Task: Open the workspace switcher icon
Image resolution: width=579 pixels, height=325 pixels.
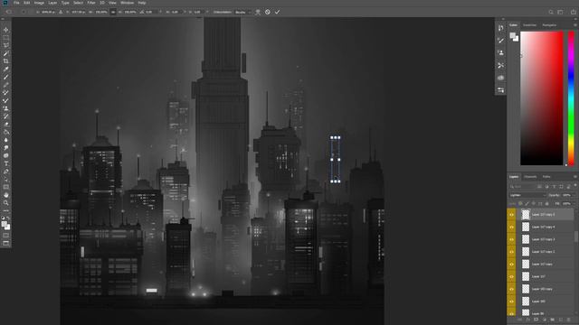Action: pos(560,12)
